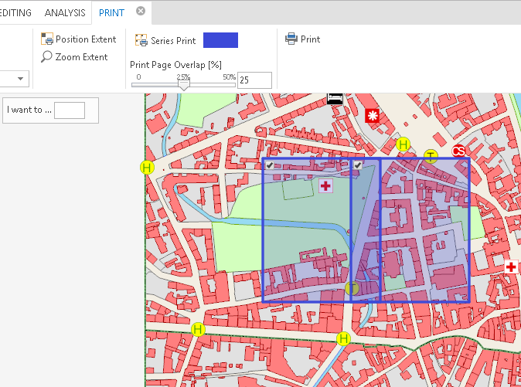Click the Zoom Extent button

click(74, 57)
